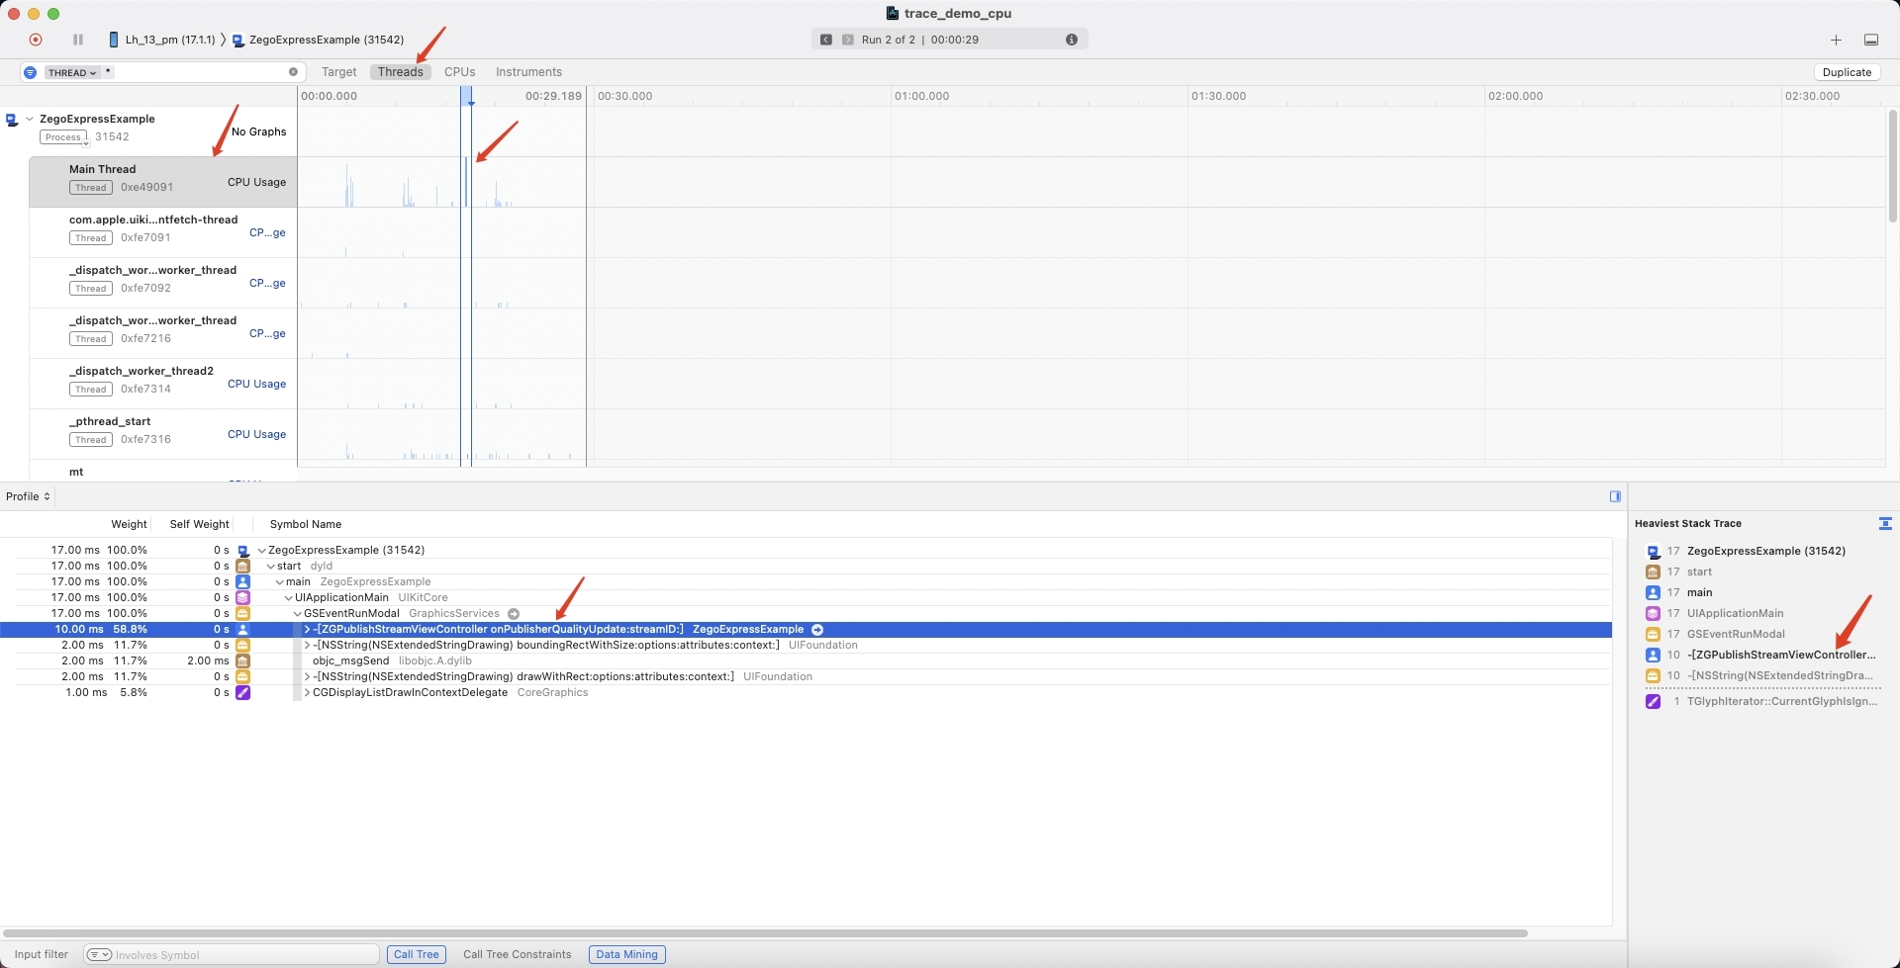
Task: Toggle the extended detail panel beside Profile bar
Action: 1613,495
